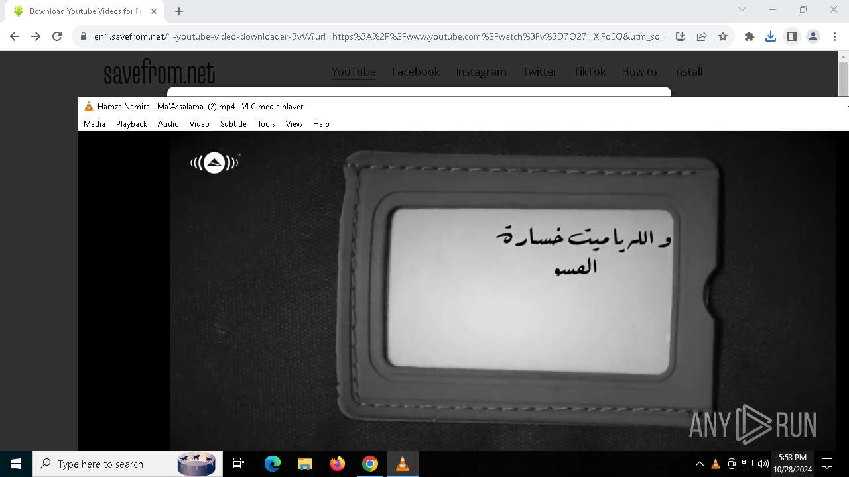Screen dimensions: 849x477
Task: Select the Download Youtube Videos tab
Action: click(85, 11)
